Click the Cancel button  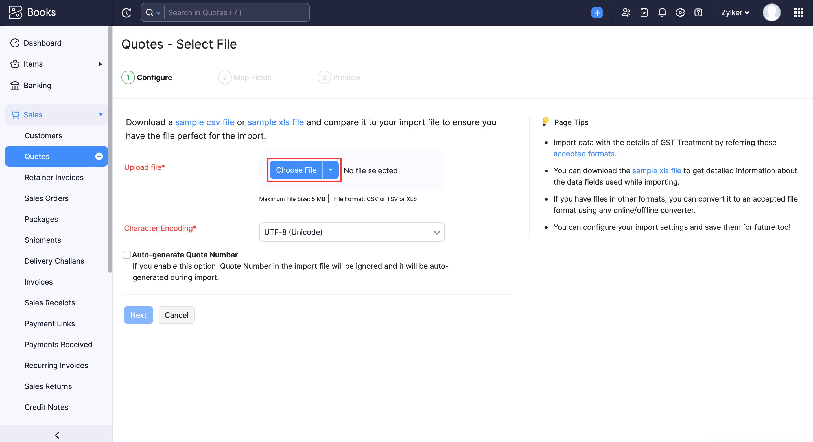(x=176, y=315)
